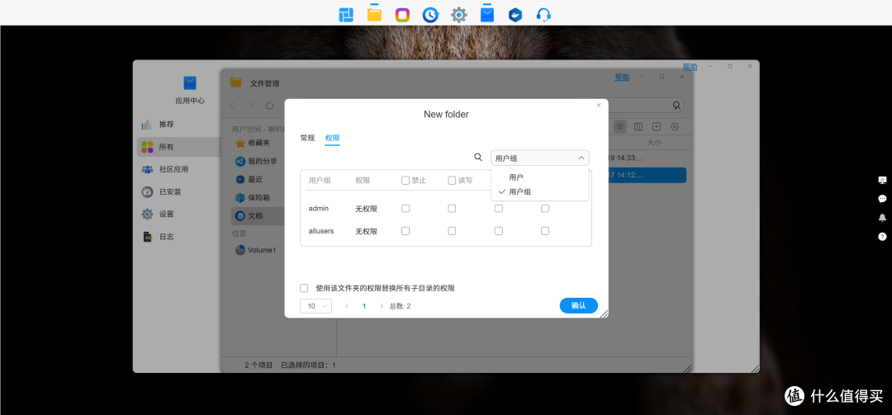
Task: Launch the rainbow-colored photo app in the dock
Action: [402, 15]
